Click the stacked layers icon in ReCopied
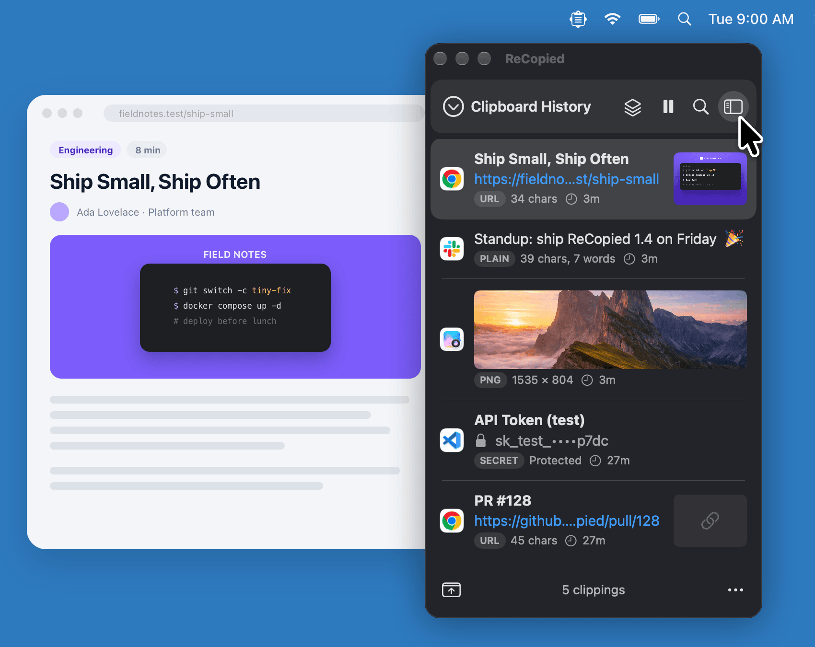The image size is (815, 647). [x=632, y=107]
